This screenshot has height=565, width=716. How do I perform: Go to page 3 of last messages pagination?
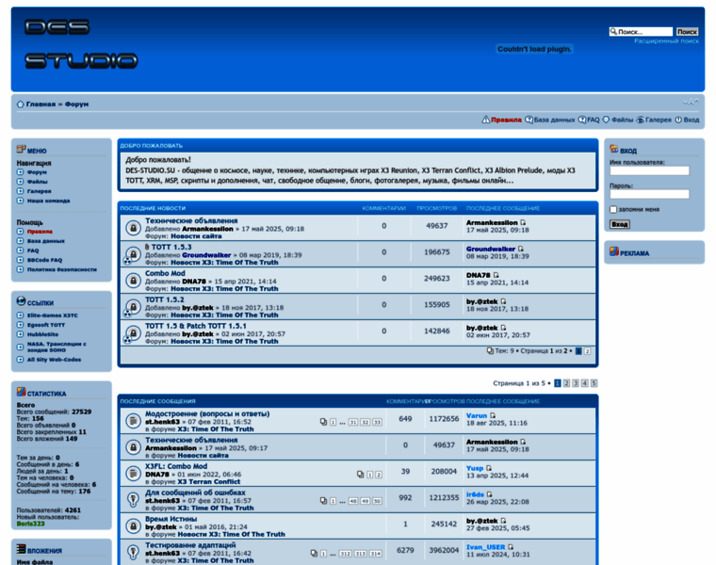pos(576,383)
